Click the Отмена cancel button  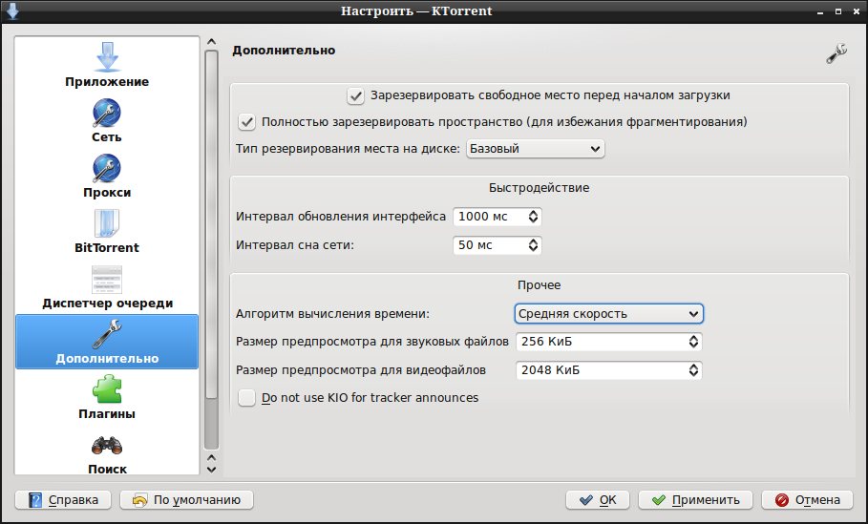[808, 499]
